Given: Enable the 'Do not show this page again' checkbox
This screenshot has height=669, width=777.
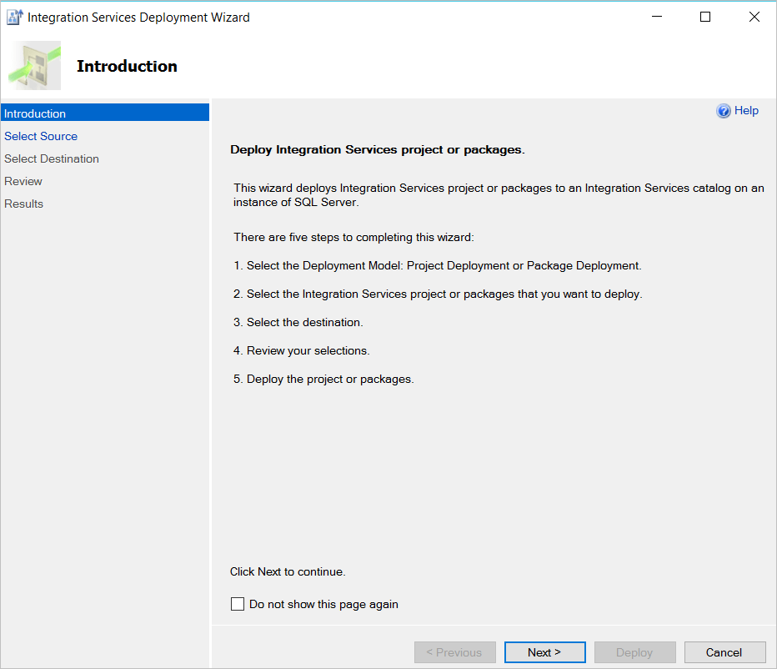Looking at the screenshot, I should [x=238, y=604].
